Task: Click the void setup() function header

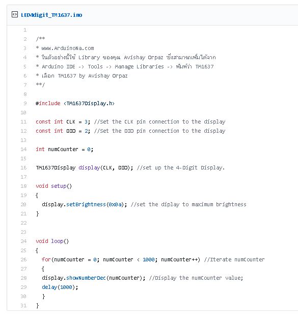Action: tap(53, 186)
